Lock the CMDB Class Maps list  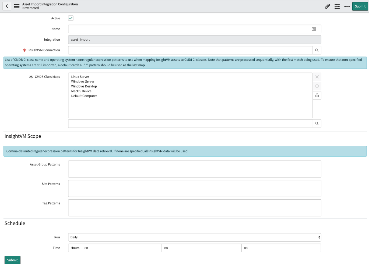coord(317,95)
